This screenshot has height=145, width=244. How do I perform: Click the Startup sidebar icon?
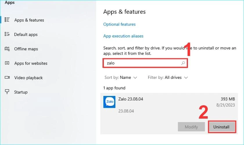(7, 92)
